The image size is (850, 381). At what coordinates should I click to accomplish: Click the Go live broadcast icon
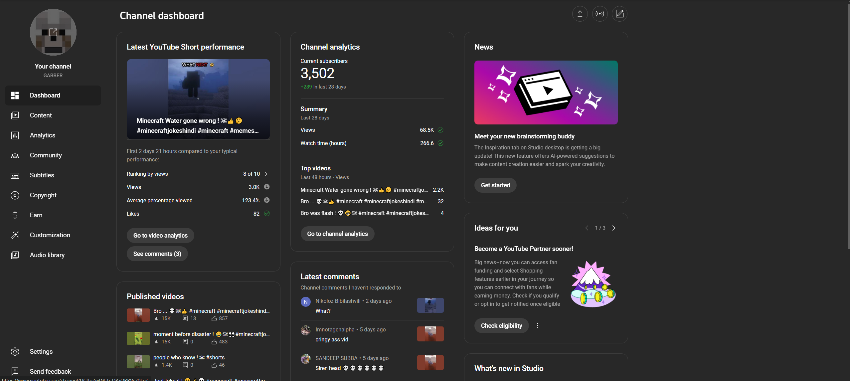click(600, 14)
